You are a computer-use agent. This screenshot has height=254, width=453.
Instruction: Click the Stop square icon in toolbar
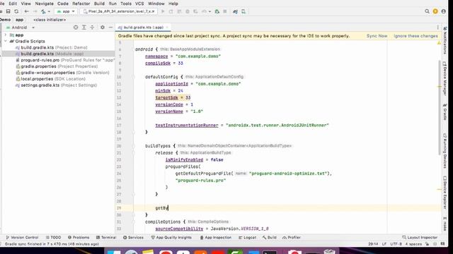click(225, 11)
